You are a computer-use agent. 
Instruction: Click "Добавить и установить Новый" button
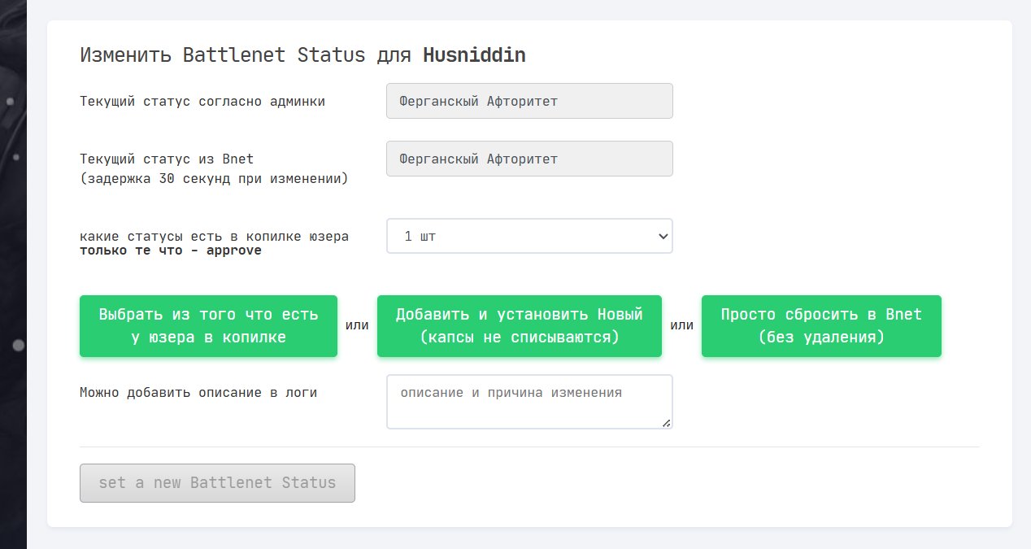point(519,325)
